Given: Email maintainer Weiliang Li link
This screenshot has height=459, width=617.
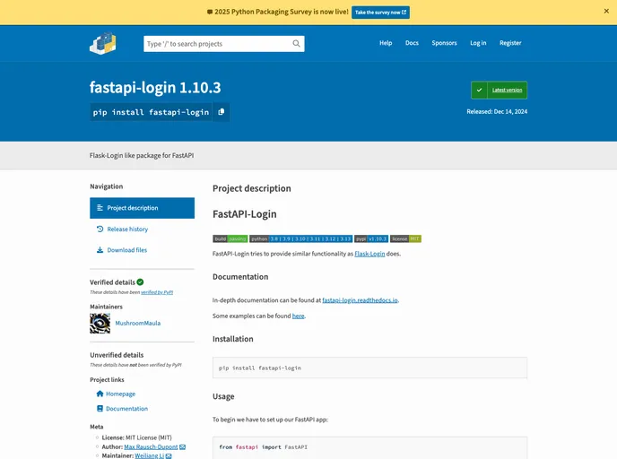Looking at the screenshot, I should [149, 455].
